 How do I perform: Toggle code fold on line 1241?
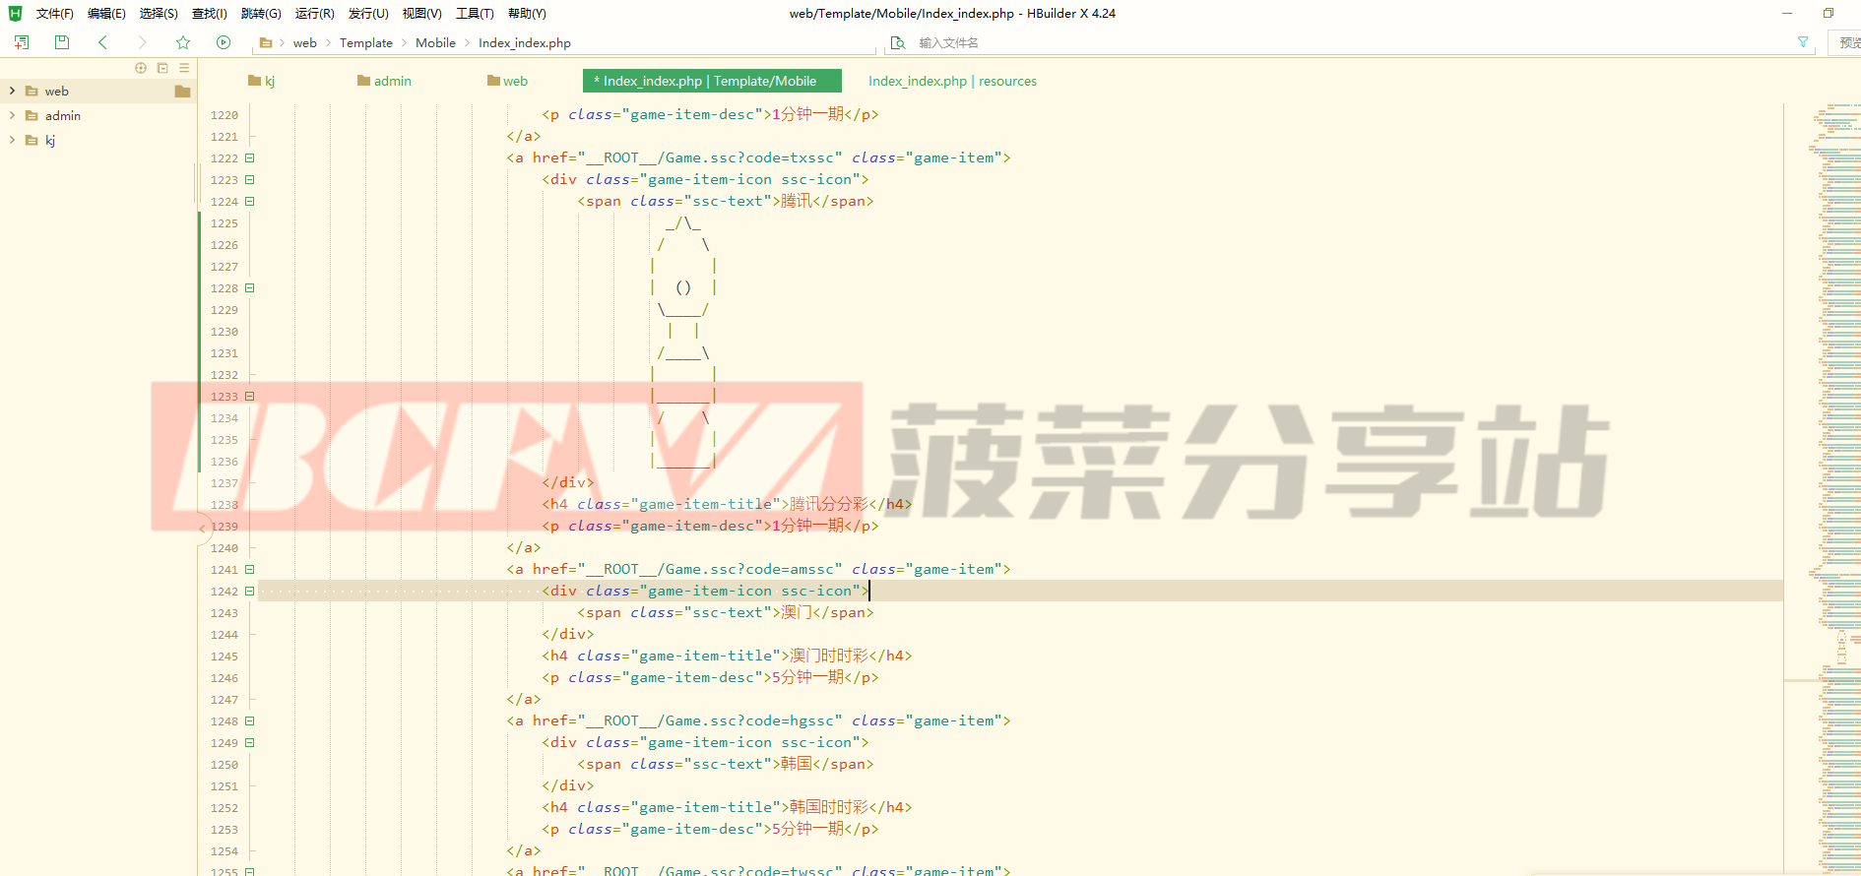250,570
